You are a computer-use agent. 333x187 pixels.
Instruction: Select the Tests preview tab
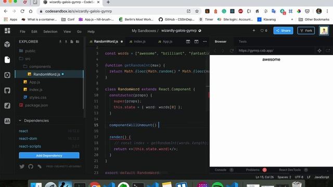point(242,42)
